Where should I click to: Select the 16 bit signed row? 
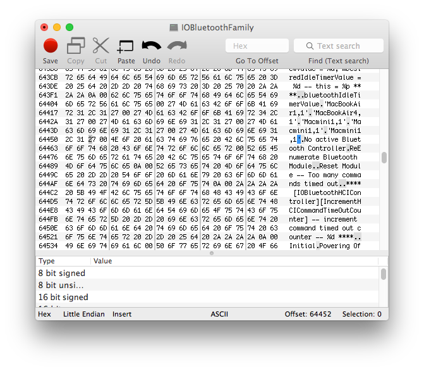coord(207,297)
